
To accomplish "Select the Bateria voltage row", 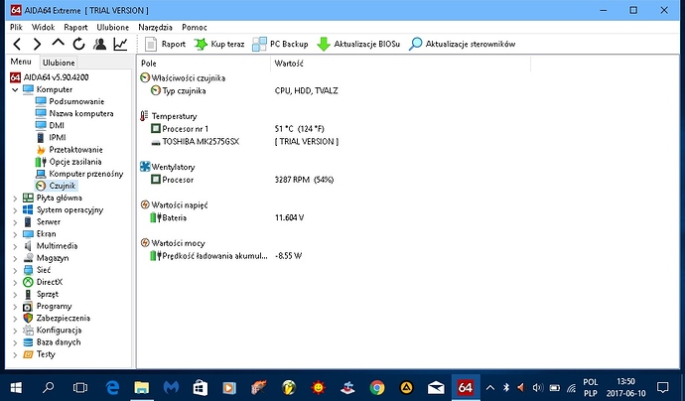I will pyautogui.click(x=334, y=217).
